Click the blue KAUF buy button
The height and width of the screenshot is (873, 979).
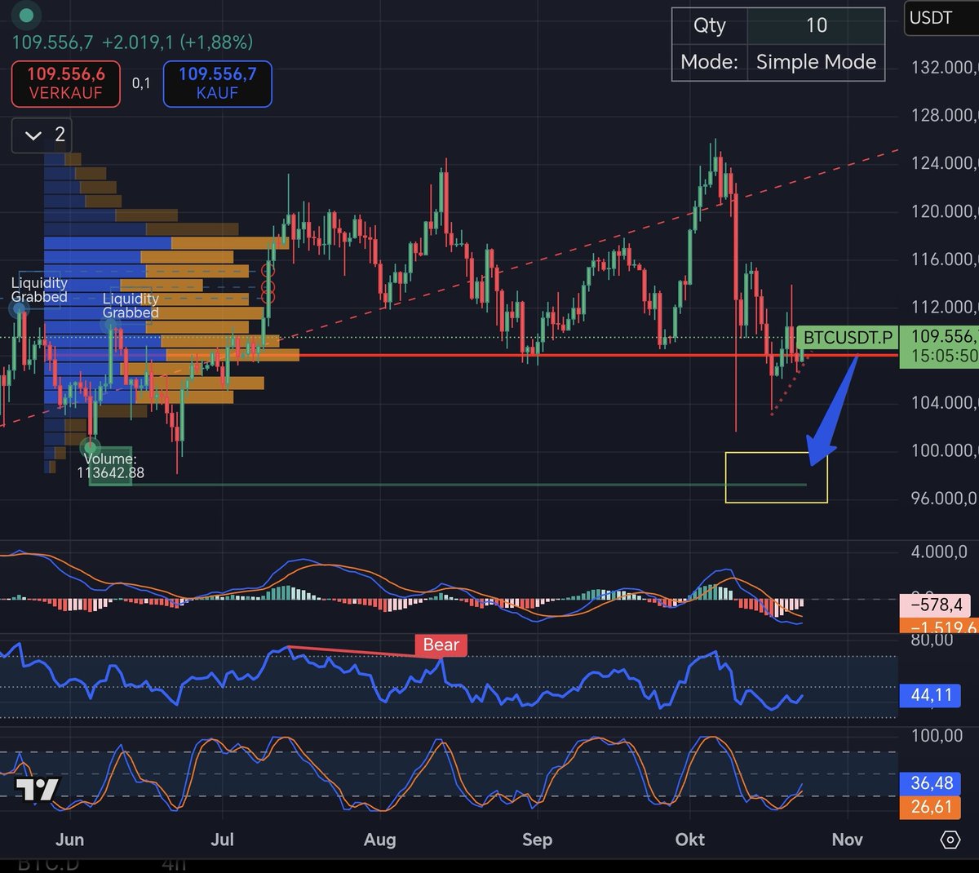(217, 83)
